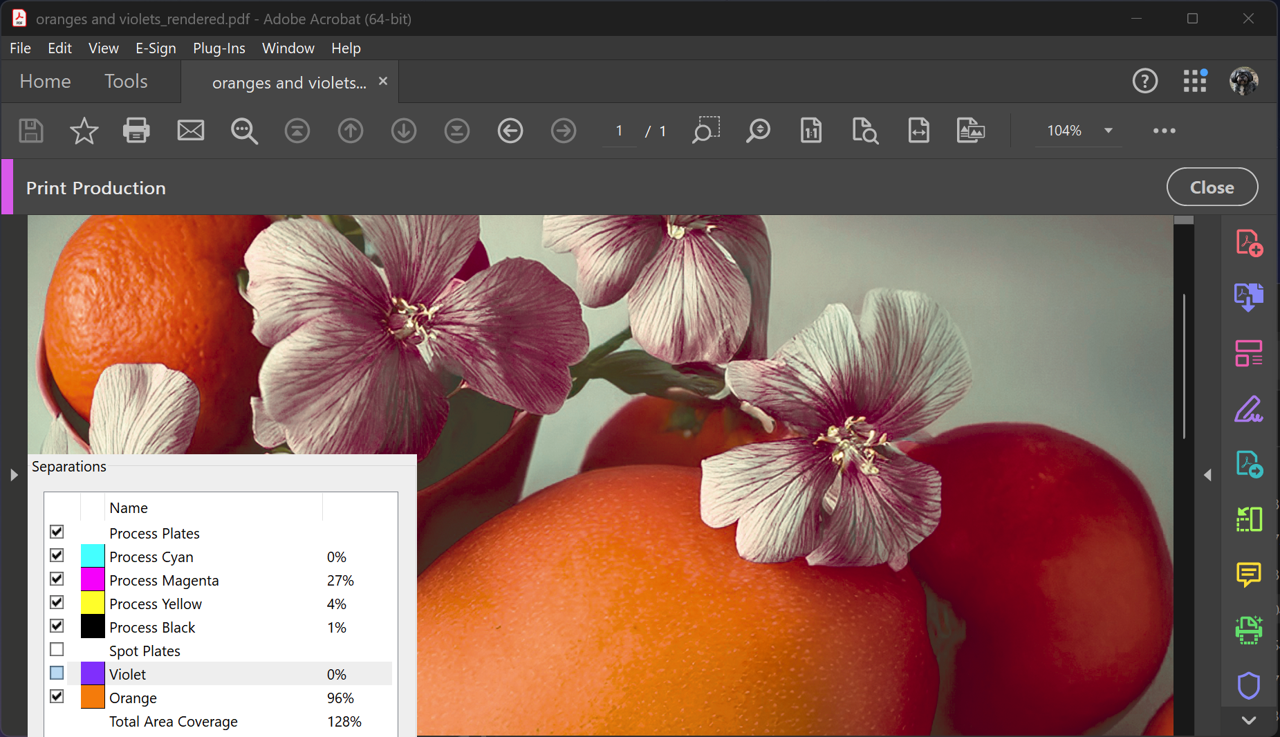Switch to the Home tab
The width and height of the screenshot is (1280, 737).
click(x=45, y=82)
